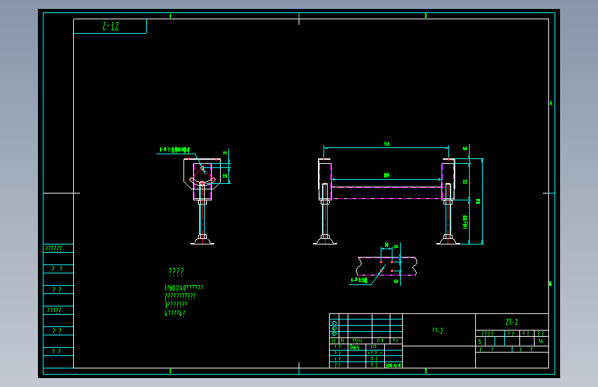Select the note line containing "60X40"
Screen dimensions: 598x387
183,288
